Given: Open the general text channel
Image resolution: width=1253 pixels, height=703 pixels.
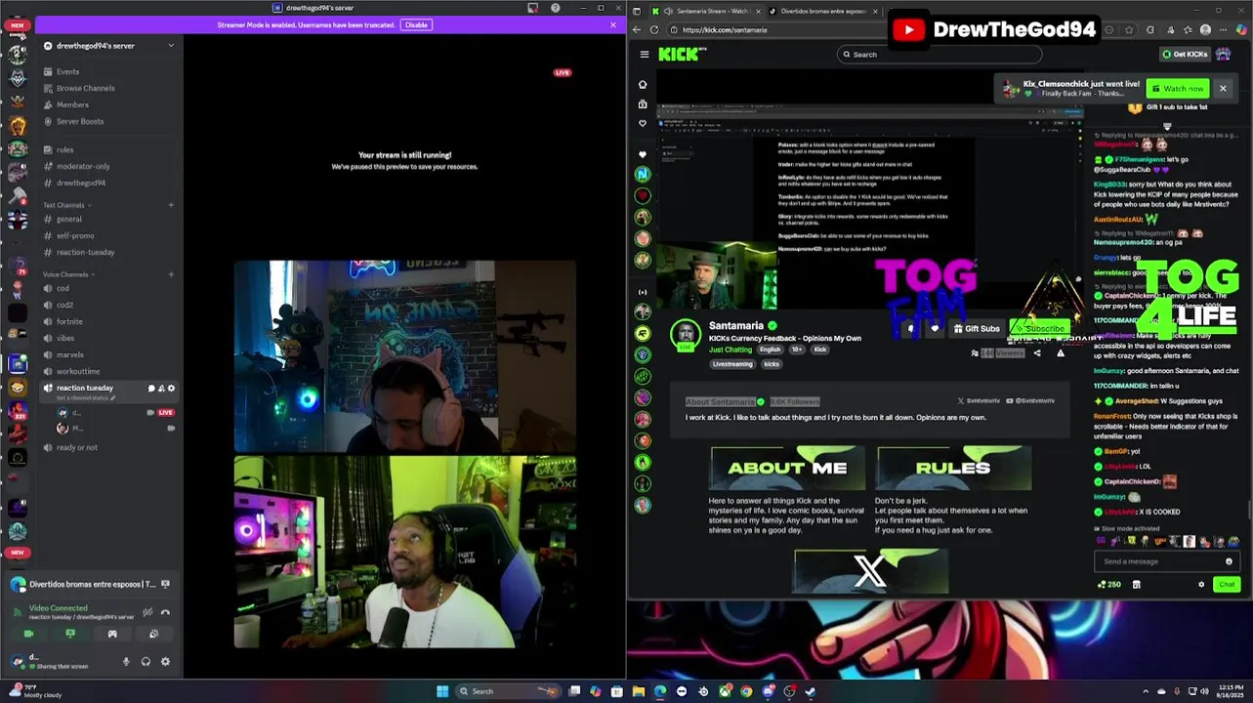Looking at the screenshot, I should pyautogui.click(x=69, y=219).
